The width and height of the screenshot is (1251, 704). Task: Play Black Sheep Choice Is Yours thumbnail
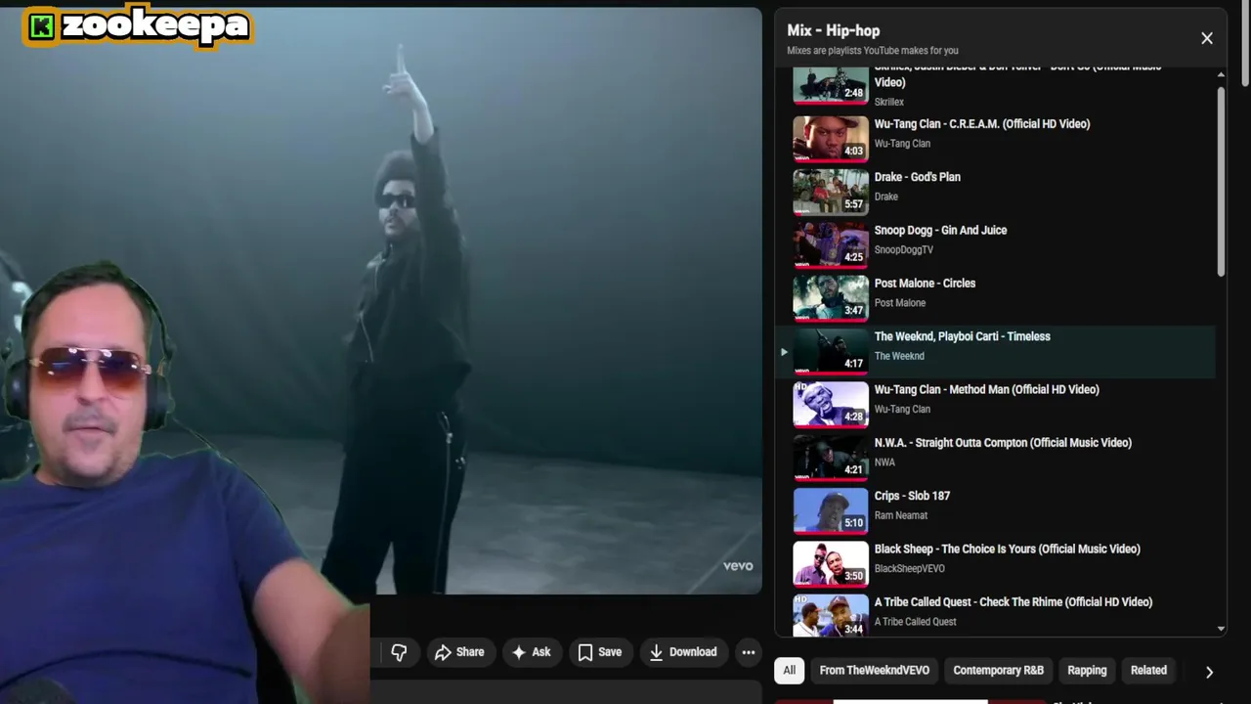(x=830, y=563)
